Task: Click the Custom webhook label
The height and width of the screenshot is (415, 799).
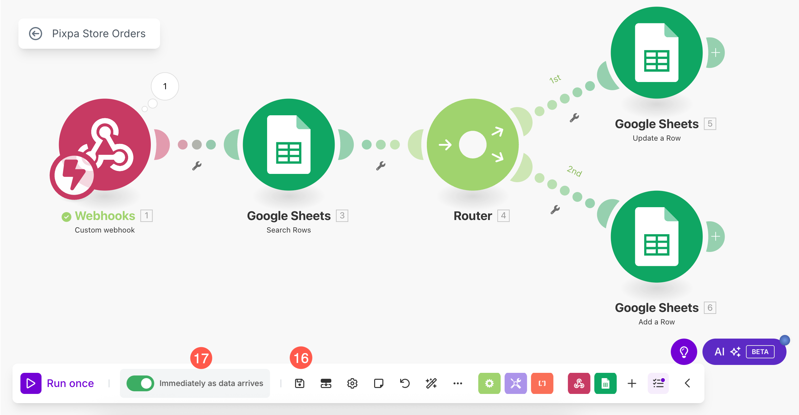Action: point(105,230)
